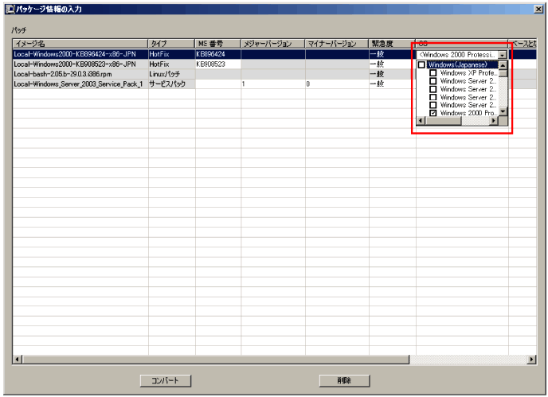
Task: Close the パッケージ情報の入力 dialog
Action: pos(538,10)
